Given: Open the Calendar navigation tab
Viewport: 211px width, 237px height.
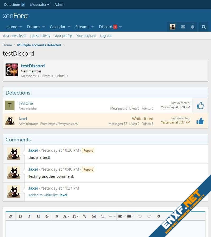Looking at the screenshot, I should coord(57,27).
